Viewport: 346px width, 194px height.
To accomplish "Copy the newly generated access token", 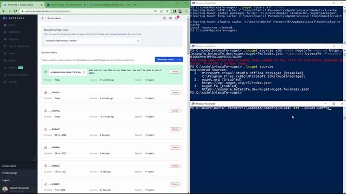I will pyautogui.click(x=84, y=72).
